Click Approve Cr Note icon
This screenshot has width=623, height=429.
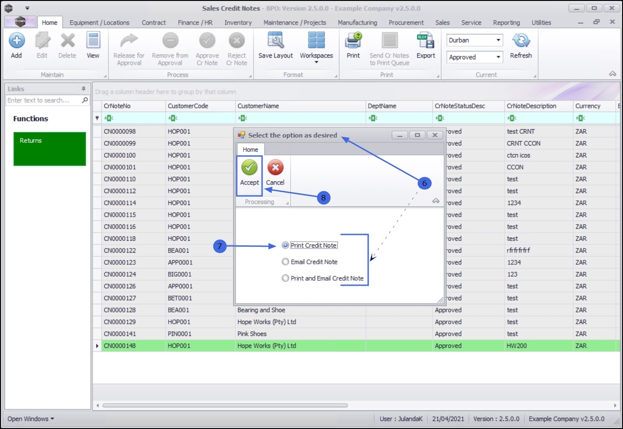coord(207,41)
